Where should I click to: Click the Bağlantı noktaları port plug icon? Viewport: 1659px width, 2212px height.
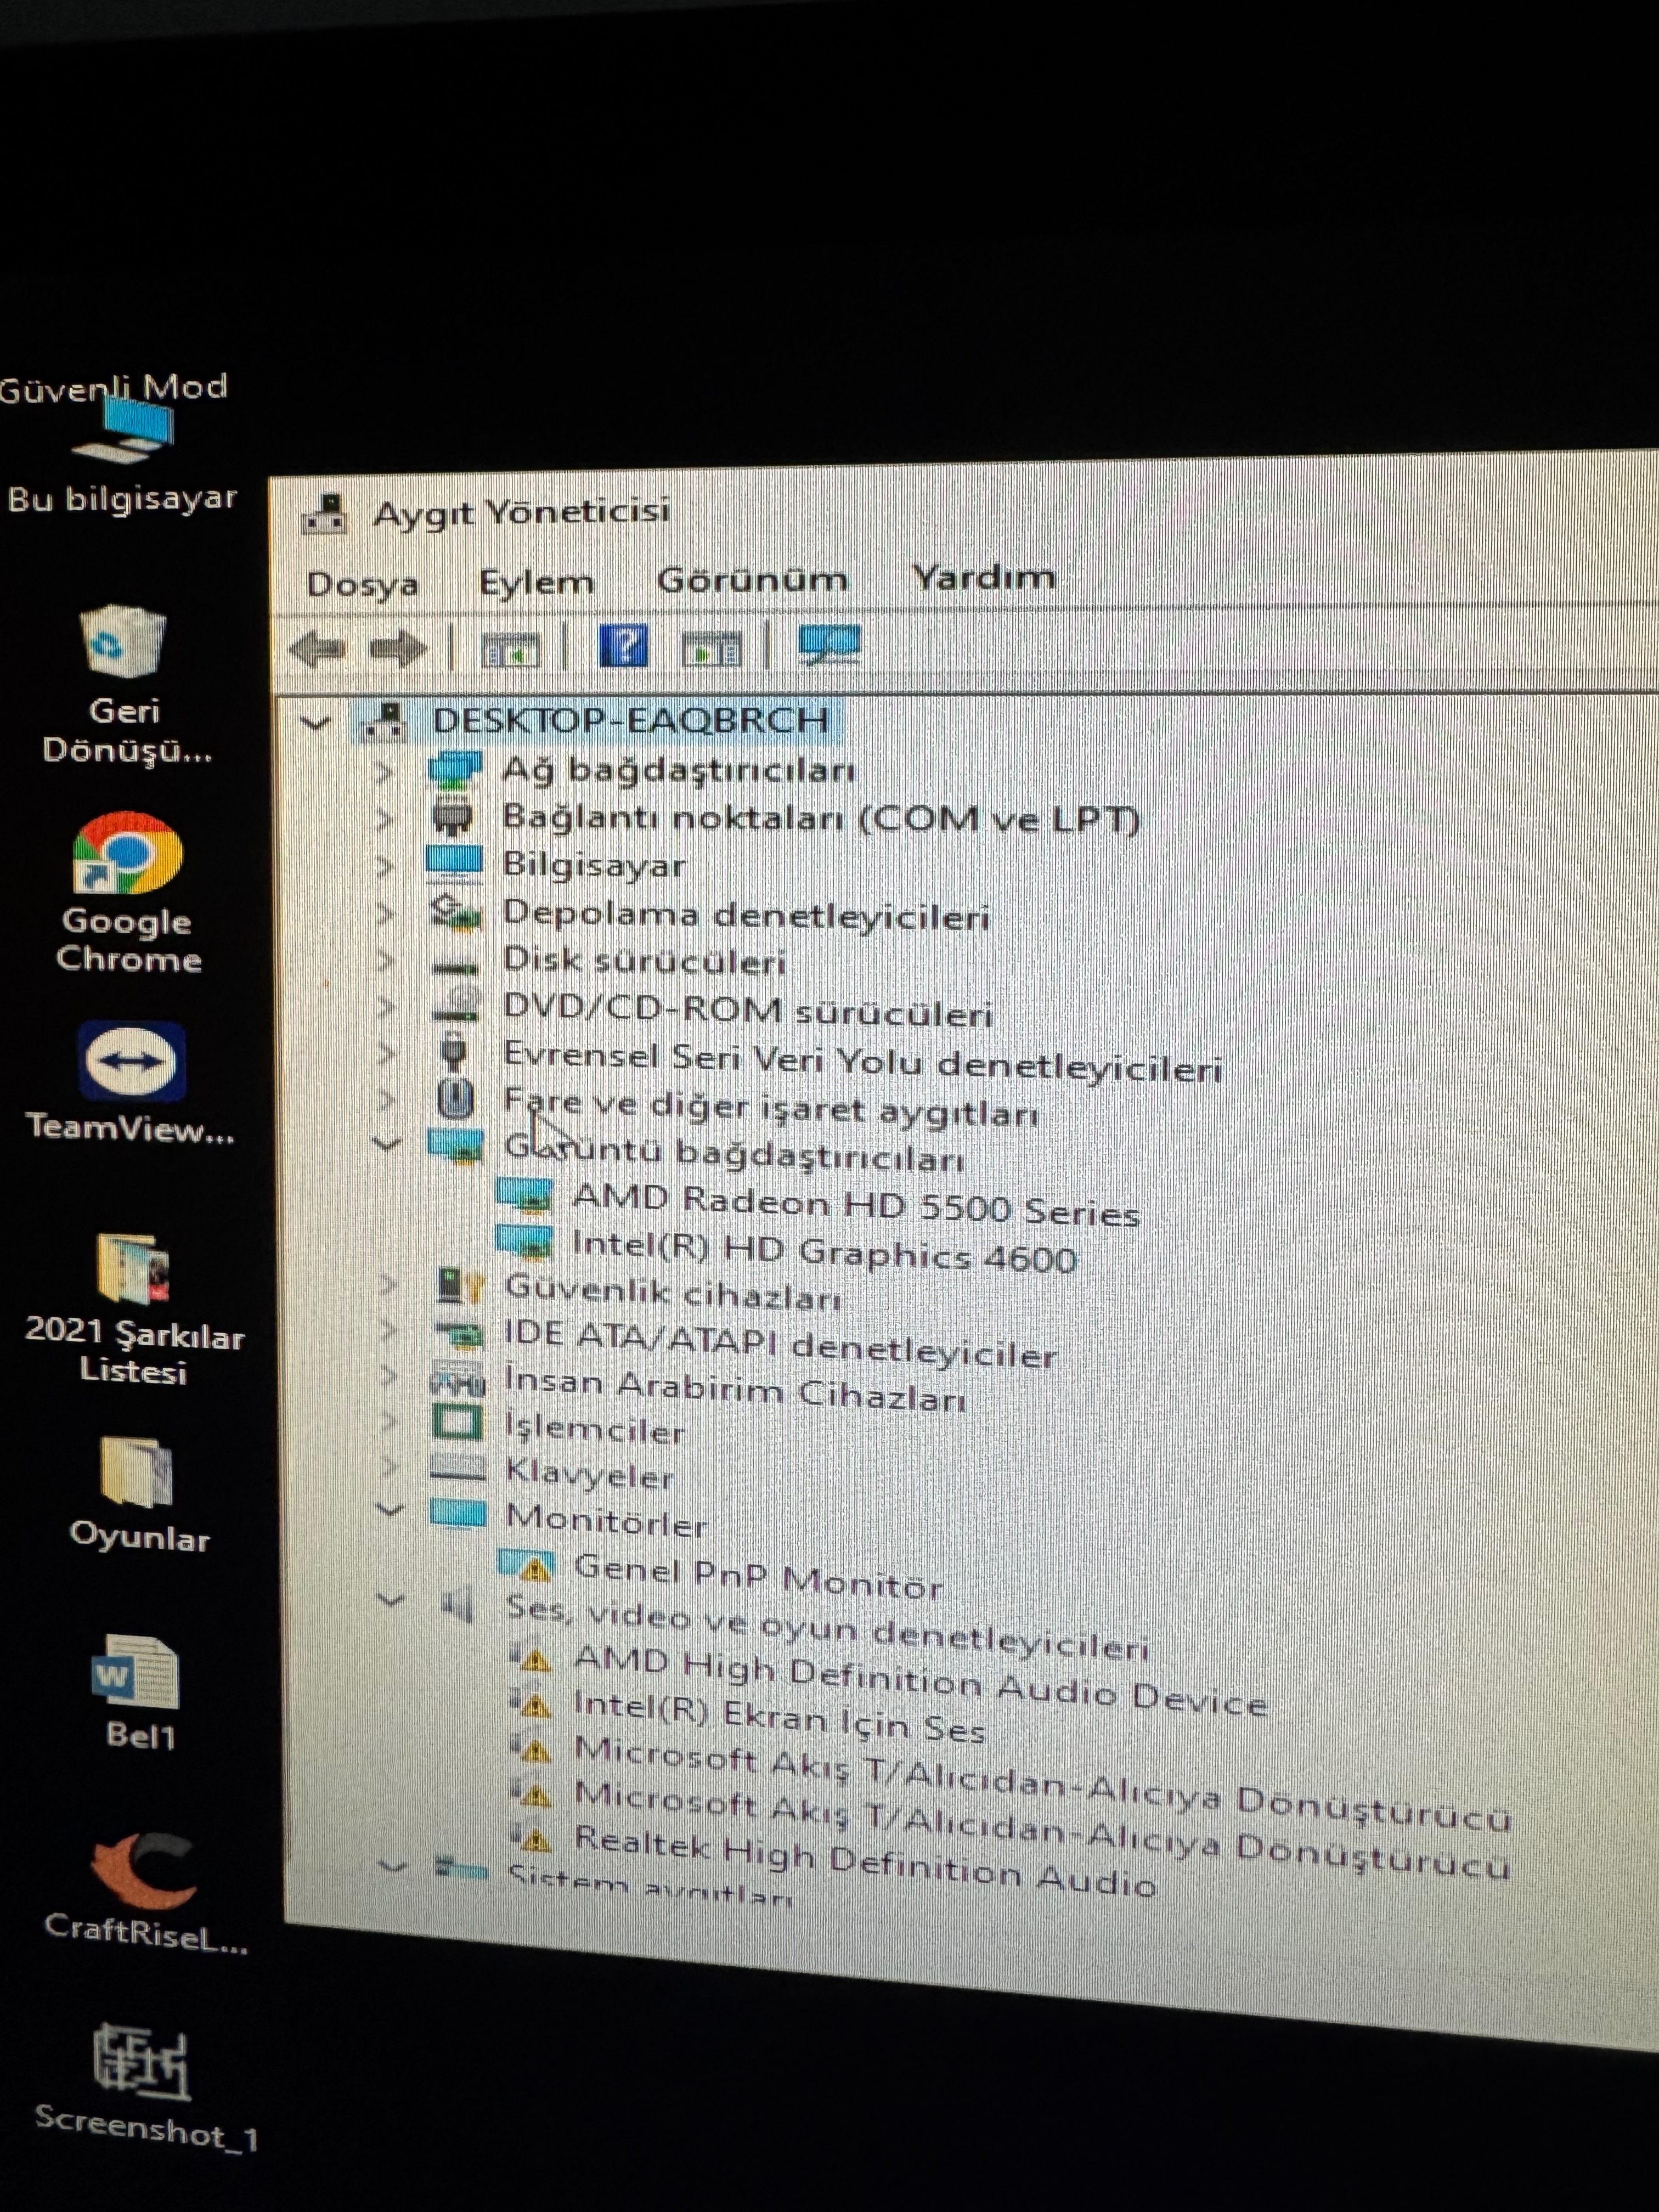(x=453, y=817)
